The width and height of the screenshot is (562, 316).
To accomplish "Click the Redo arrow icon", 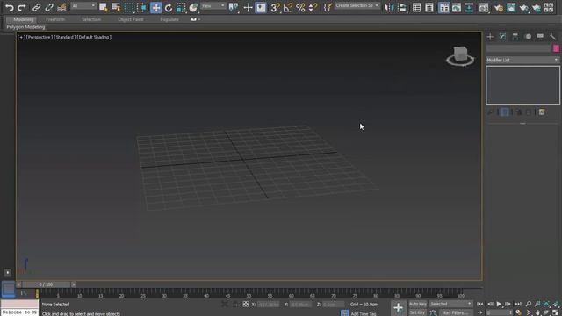I will (22, 7).
